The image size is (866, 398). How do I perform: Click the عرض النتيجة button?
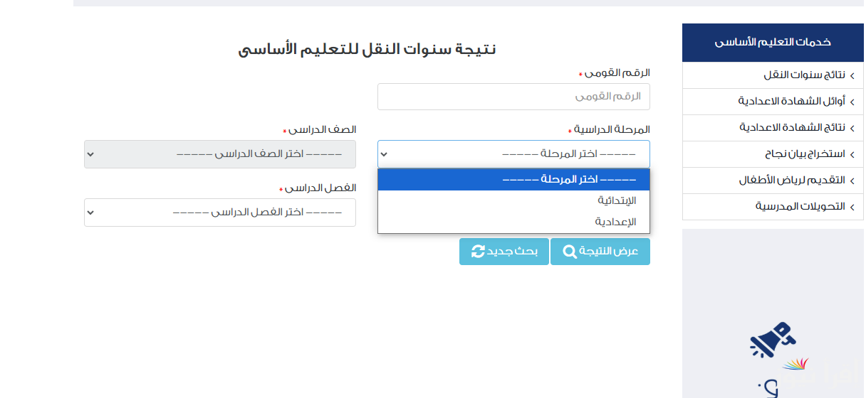coord(600,252)
